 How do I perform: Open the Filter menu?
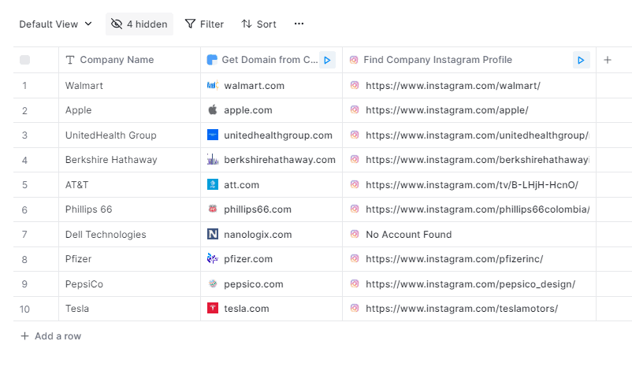[204, 24]
